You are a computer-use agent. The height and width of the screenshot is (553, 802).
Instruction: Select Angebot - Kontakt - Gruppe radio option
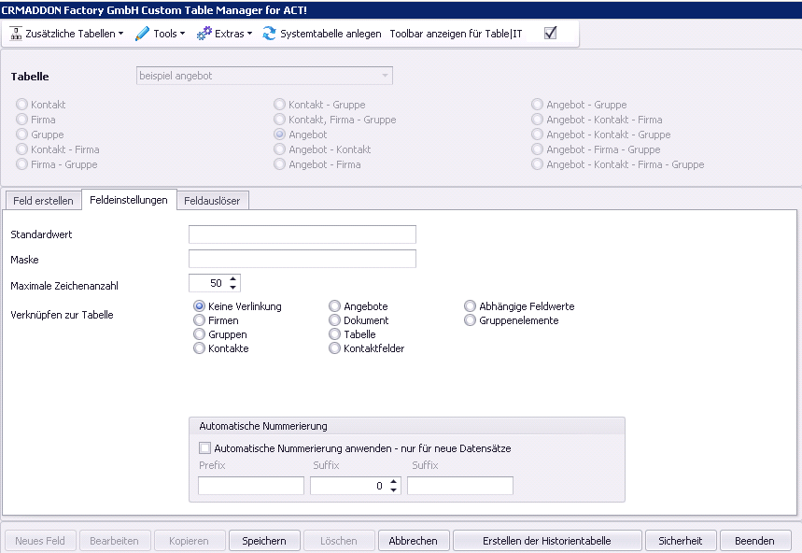tap(537, 134)
